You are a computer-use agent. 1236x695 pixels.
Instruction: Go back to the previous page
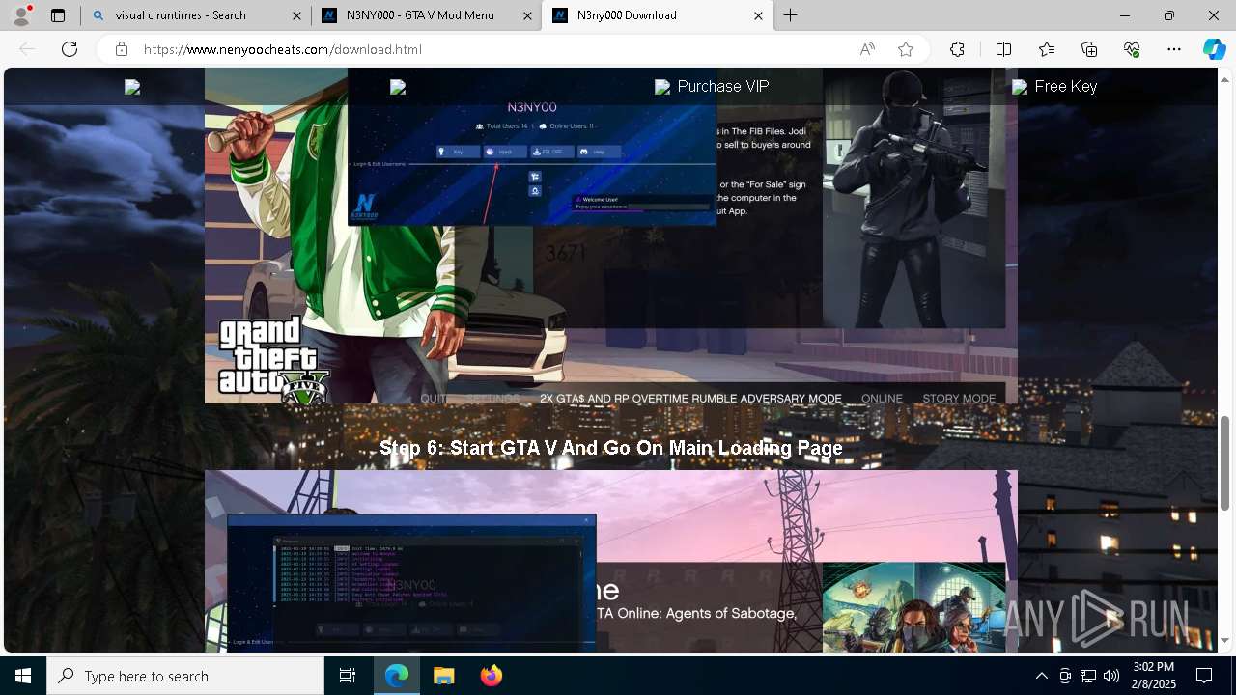point(27,49)
